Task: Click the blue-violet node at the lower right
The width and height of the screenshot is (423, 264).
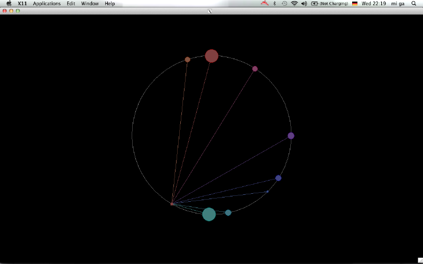Action: pos(278,178)
